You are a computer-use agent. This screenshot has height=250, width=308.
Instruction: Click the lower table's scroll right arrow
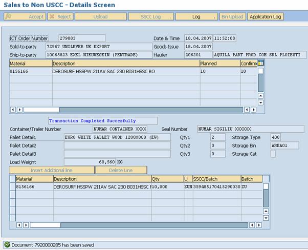[x=259, y=224]
